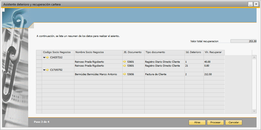Collapse the C14257212 group triangle
261x130 pixels.
coord(44,57)
